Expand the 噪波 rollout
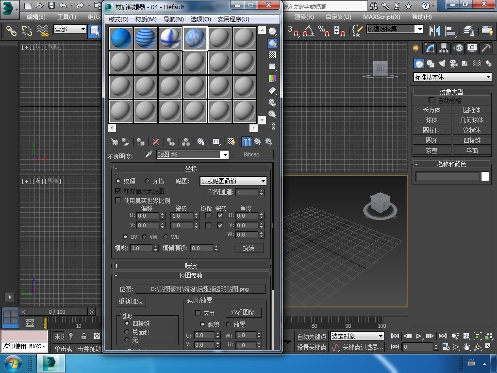The image size is (497, 373). tap(191, 266)
